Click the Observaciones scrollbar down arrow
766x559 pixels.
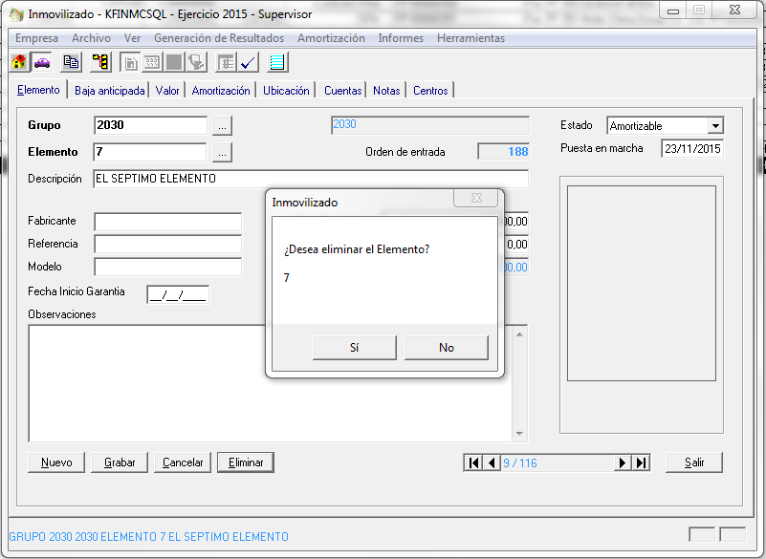[519, 433]
